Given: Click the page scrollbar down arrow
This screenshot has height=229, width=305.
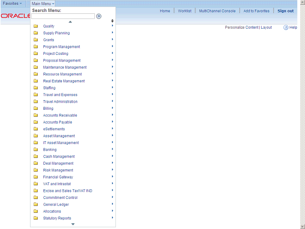Looking at the screenshot, I should pos(303,227).
